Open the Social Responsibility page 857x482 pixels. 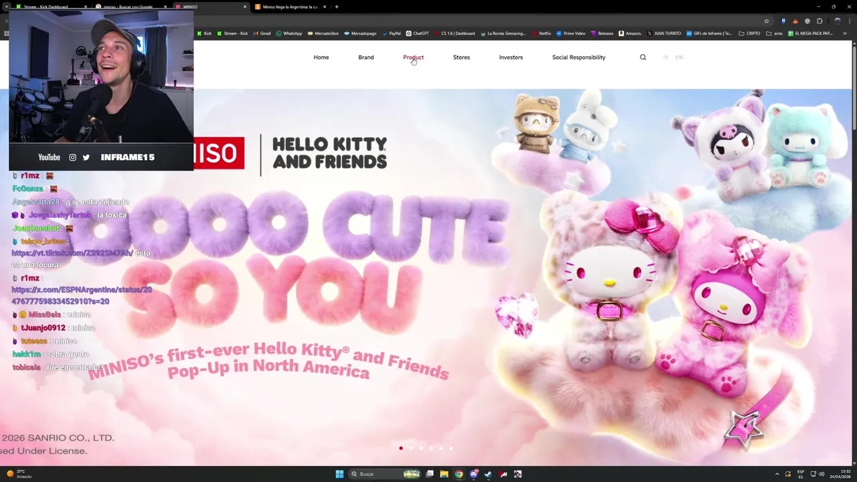[578, 58]
